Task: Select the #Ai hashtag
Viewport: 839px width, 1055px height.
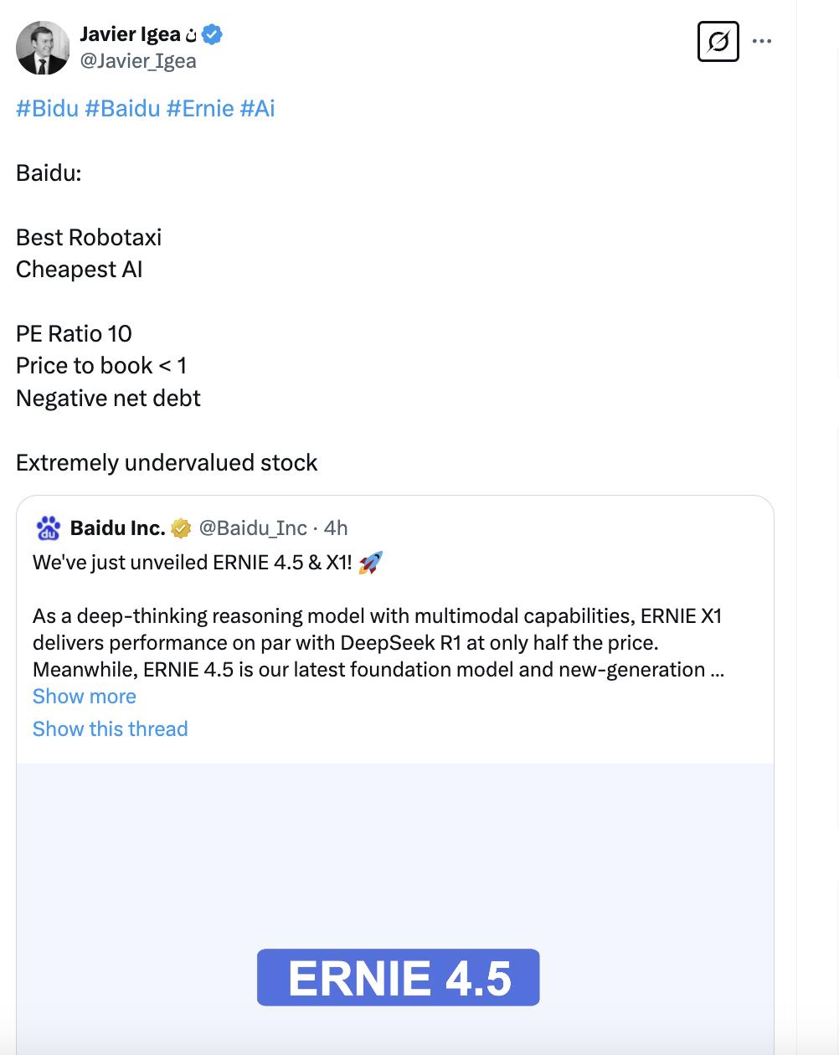Action: [x=257, y=109]
